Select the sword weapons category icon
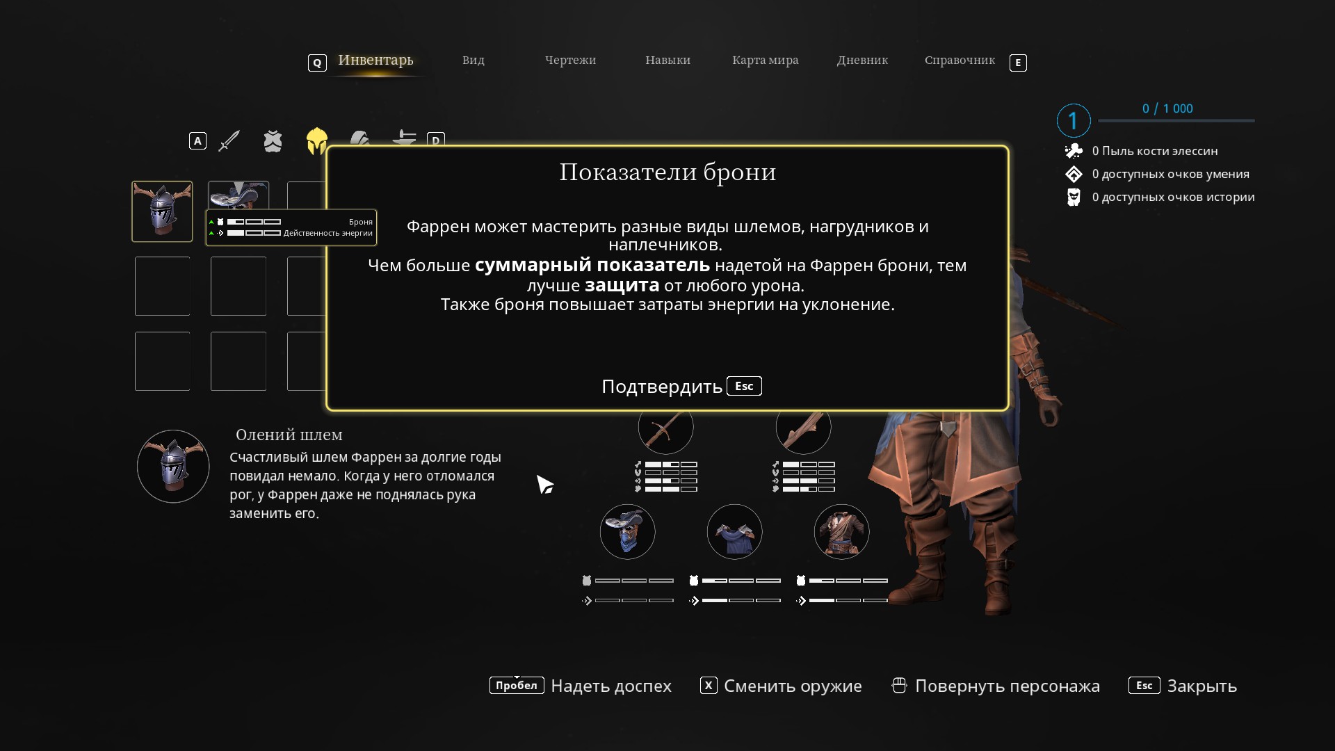The width and height of the screenshot is (1335, 751). click(x=229, y=140)
